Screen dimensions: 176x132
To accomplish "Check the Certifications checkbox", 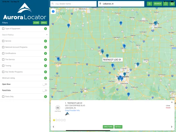I will (x=3, y=53).
